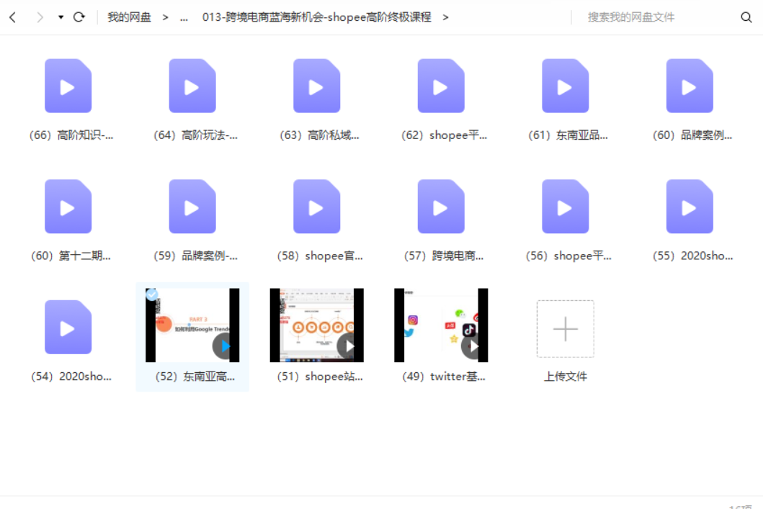This screenshot has width=763, height=509.
Task: Click the file name "(52) 东南亚高..."
Action: tap(195, 377)
